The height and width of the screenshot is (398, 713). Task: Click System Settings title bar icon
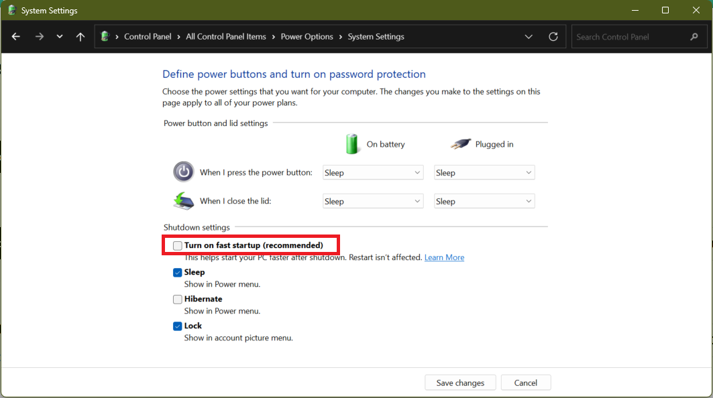tap(12, 10)
